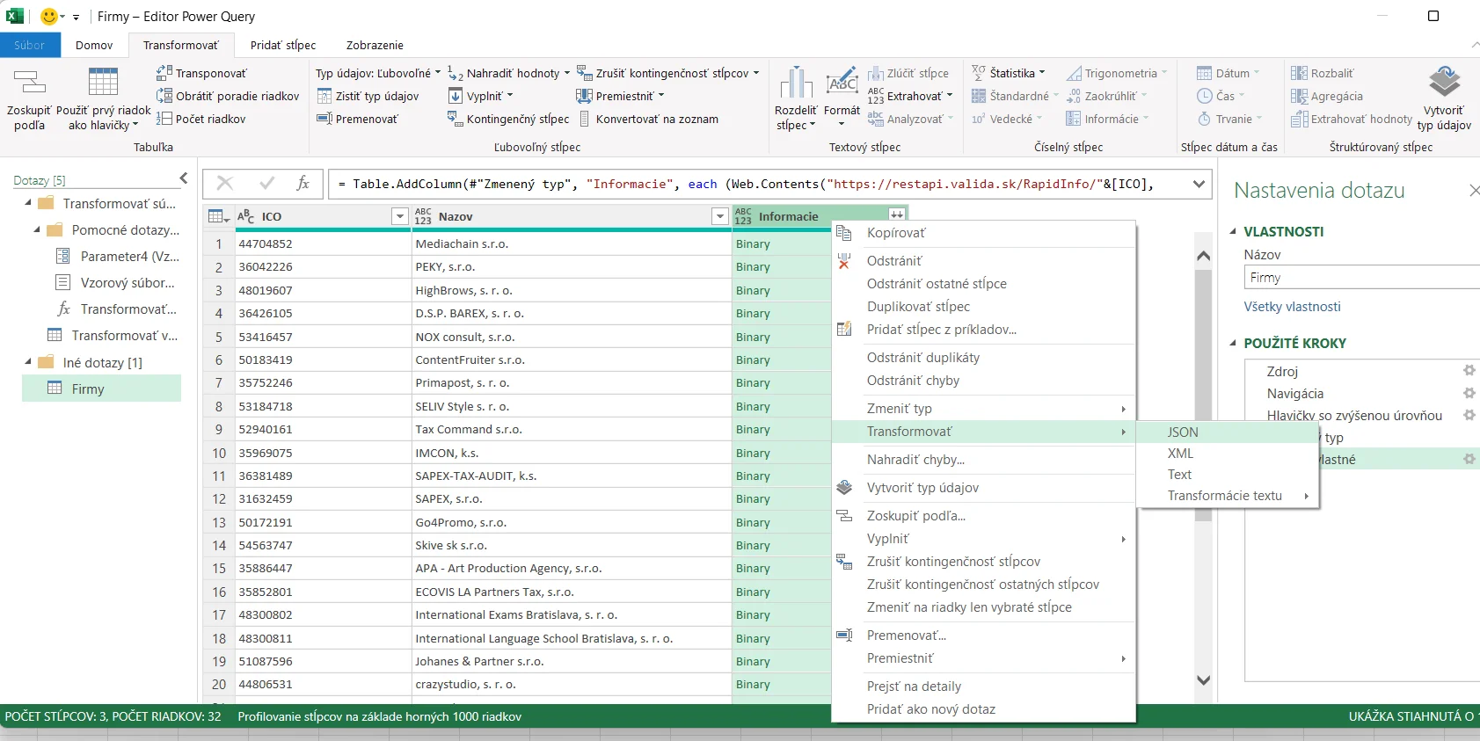The image size is (1480, 741).
Task: Click Počet riadkov tool
Action: tap(200, 119)
